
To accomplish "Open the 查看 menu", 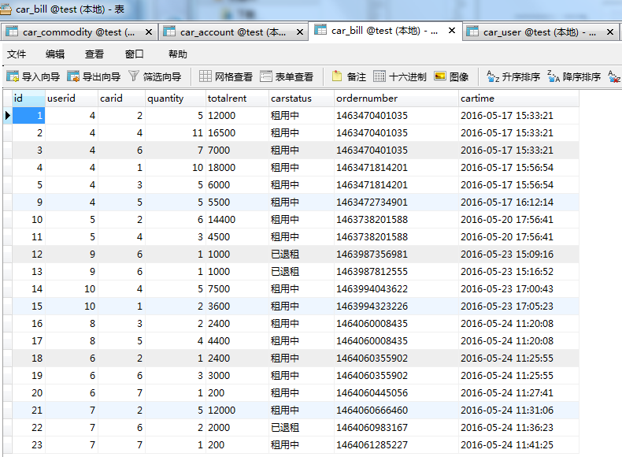I will 94,54.
